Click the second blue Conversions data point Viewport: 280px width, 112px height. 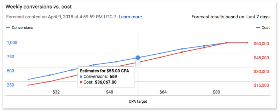coord(50,75)
